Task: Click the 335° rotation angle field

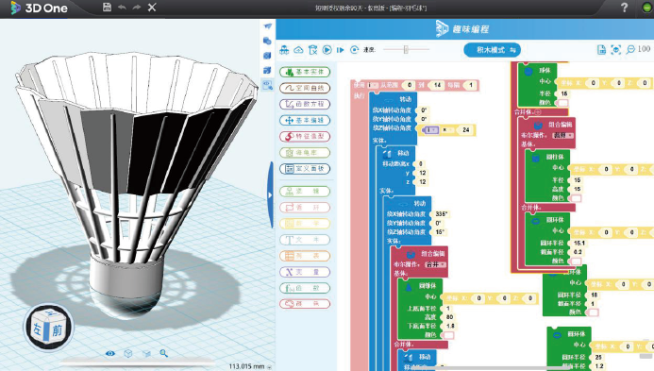Action: click(441, 214)
